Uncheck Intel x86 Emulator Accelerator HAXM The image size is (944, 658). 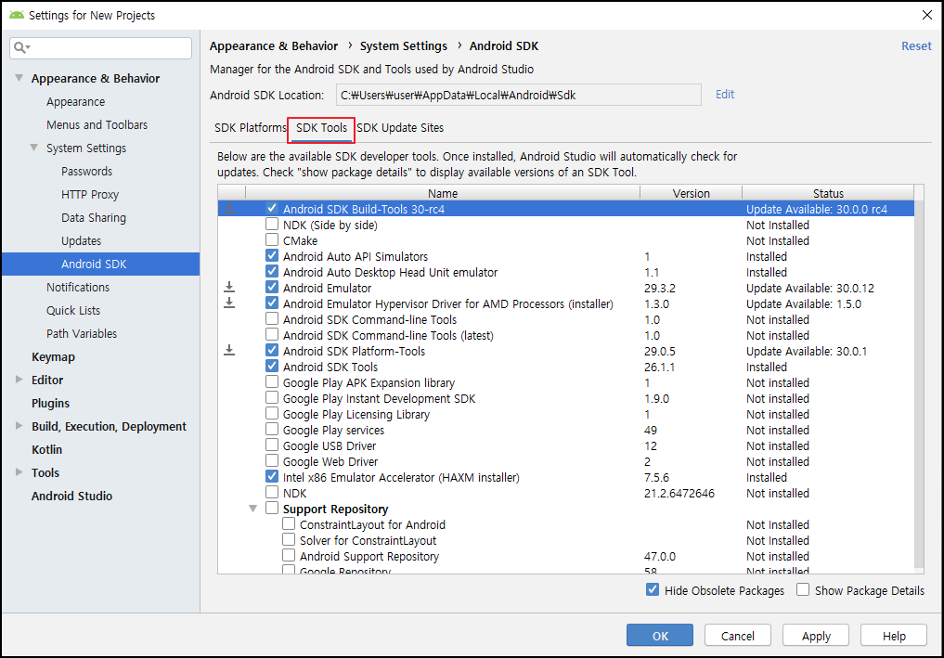pyautogui.click(x=272, y=476)
